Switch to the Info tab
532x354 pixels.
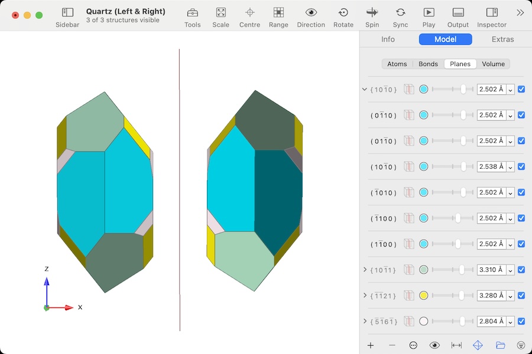[x=388, y=39]
